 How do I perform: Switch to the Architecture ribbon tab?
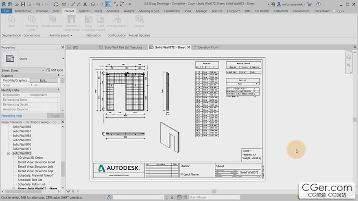coord(23,11)
